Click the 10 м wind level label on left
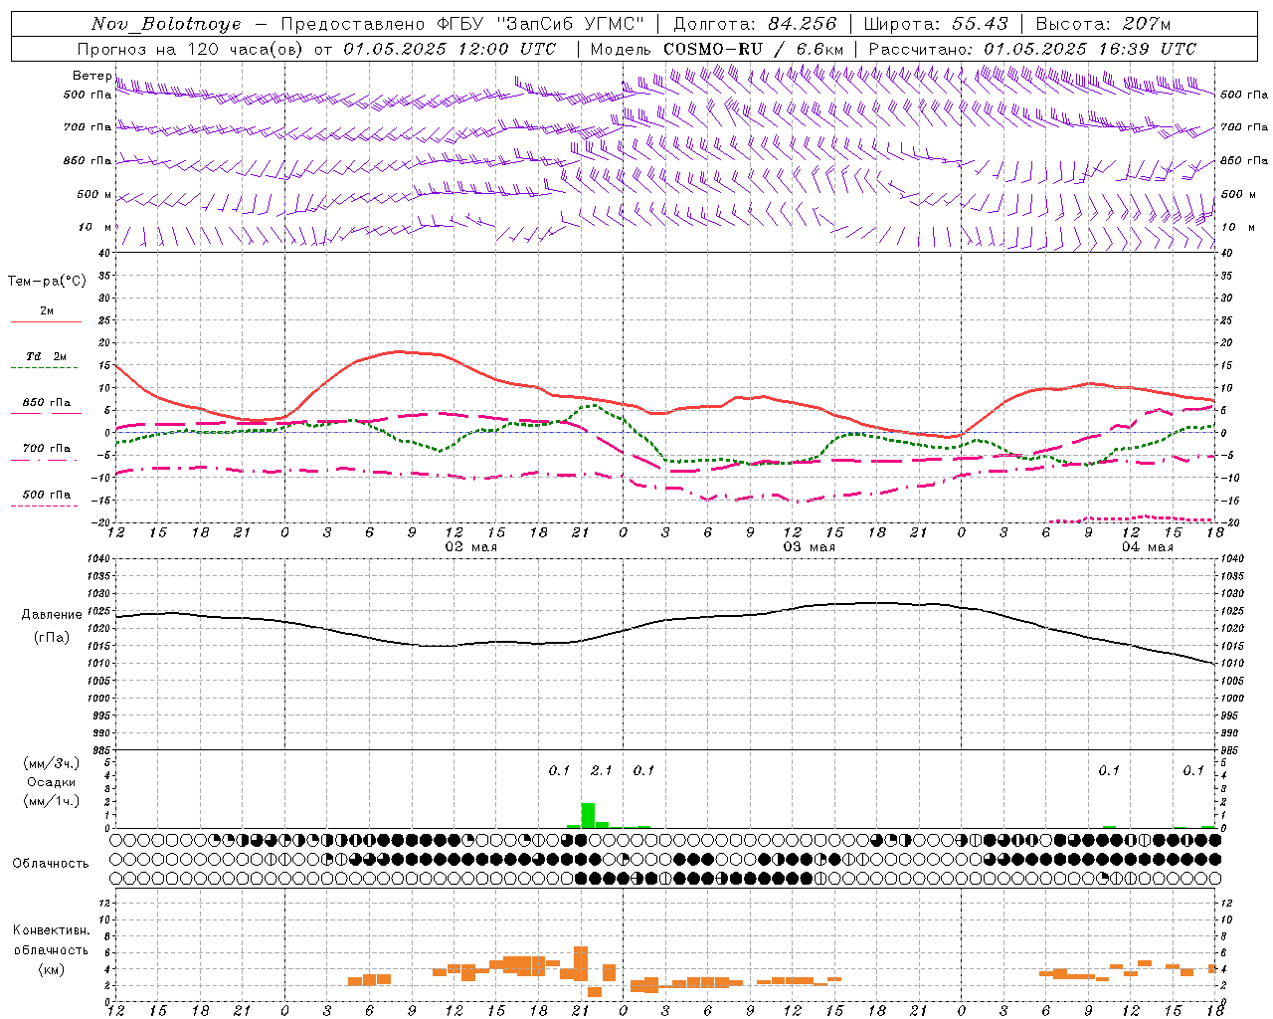 coord(96,227)
